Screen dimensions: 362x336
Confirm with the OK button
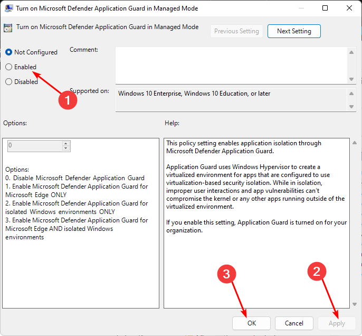[x=251, y=323]
